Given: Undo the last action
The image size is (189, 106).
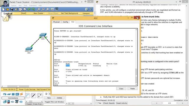Looking at the screenshot, I should pyautogui.click(x=29, y=9).
